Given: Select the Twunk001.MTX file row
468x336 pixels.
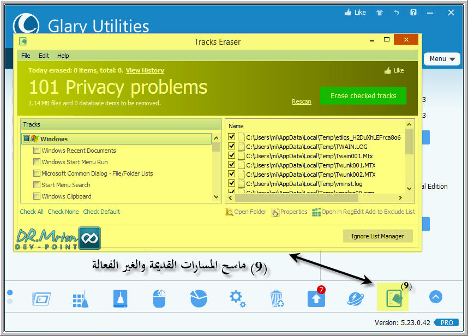Looking at the screenshot, I should (311, 165).
